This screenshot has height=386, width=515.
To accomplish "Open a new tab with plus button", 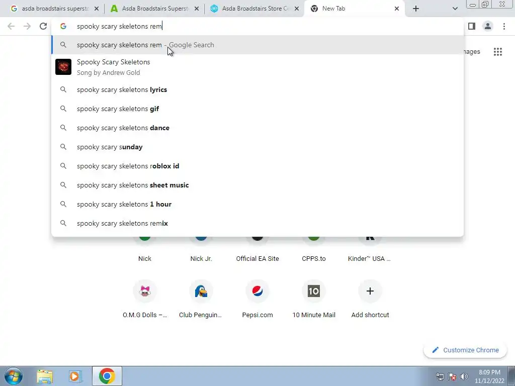I will pyautogui.click(x=416, y=9).
